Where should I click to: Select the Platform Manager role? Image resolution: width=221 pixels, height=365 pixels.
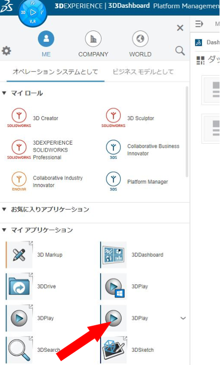(137, 182)
